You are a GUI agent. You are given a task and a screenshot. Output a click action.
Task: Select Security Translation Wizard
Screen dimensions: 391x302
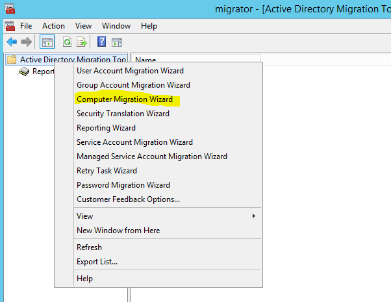tap(123, 114)
